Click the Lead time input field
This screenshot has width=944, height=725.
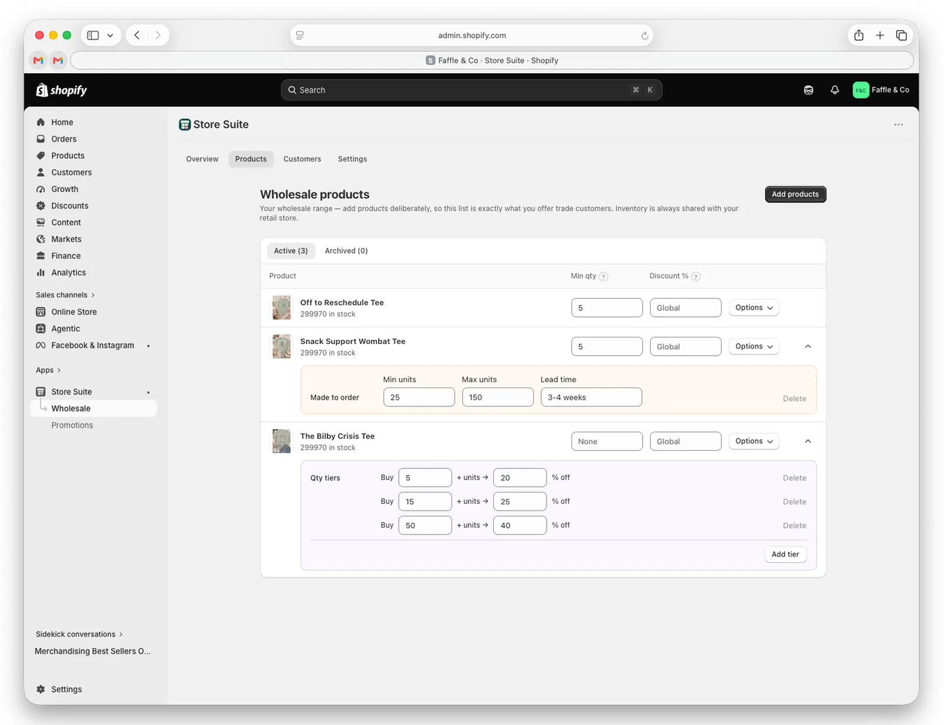[591, 398]
